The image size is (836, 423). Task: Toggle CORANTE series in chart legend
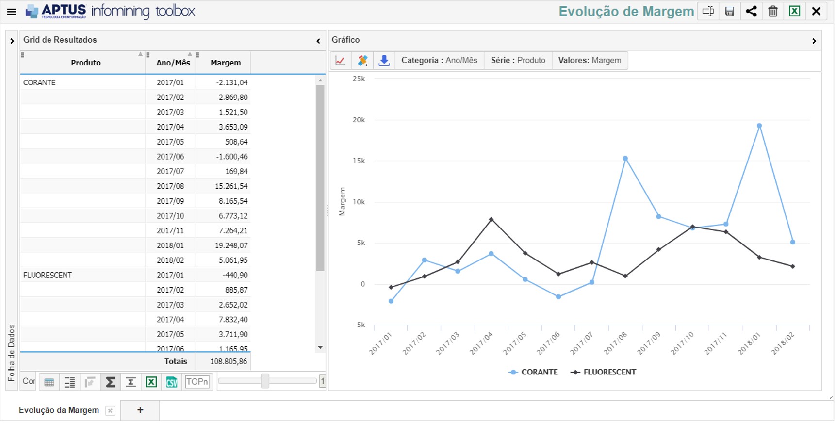click(533, 372)
